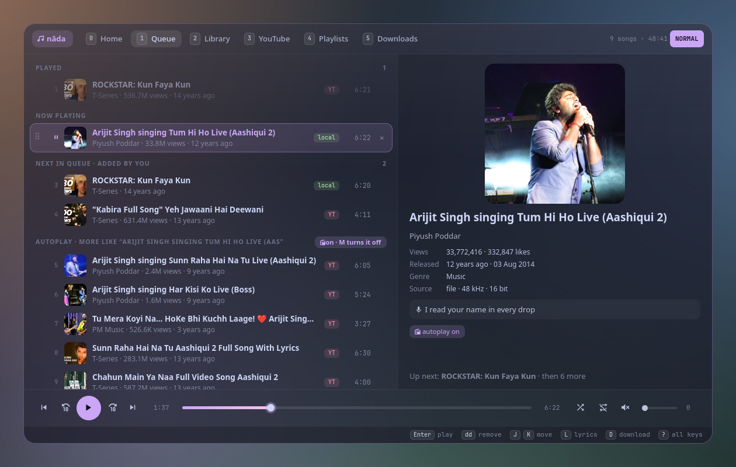Click the views count 33,772,416 · 332,847 likes

click(488, 252)
